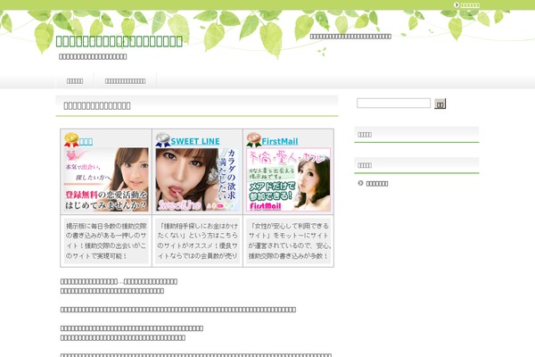
Task: Open the FirstMail link
Action: 280,141
